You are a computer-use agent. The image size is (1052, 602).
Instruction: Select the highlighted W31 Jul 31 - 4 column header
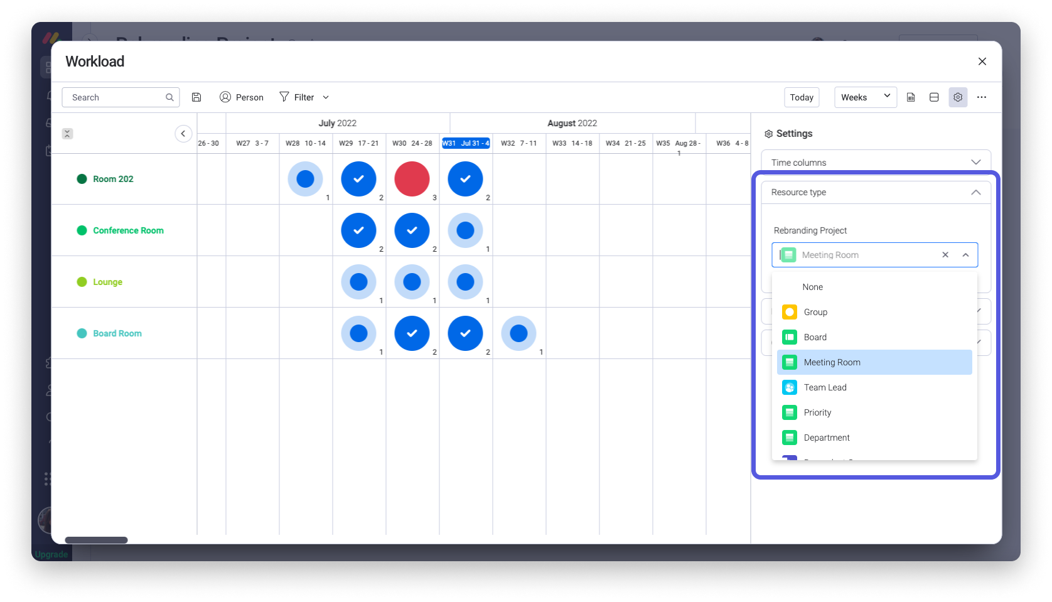pyautogui.click(x=466, y=143)
